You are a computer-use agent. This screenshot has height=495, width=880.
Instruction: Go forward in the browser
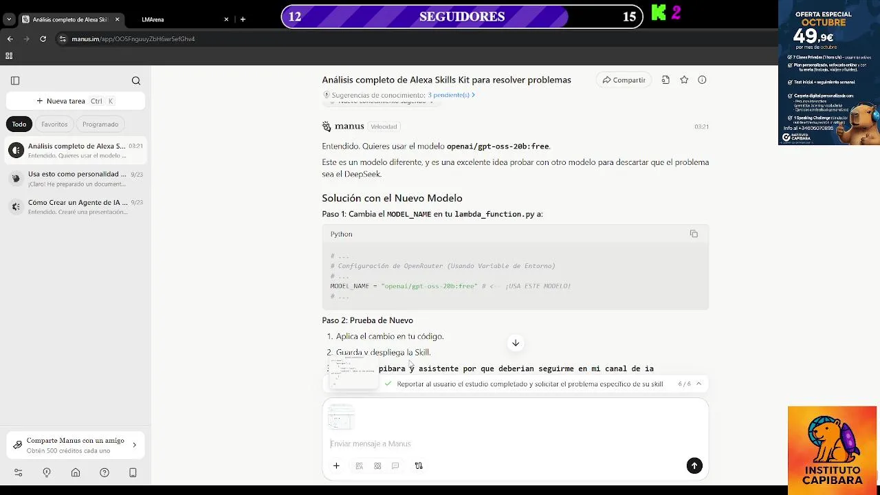pyautogui.click(x=26, y=39)
